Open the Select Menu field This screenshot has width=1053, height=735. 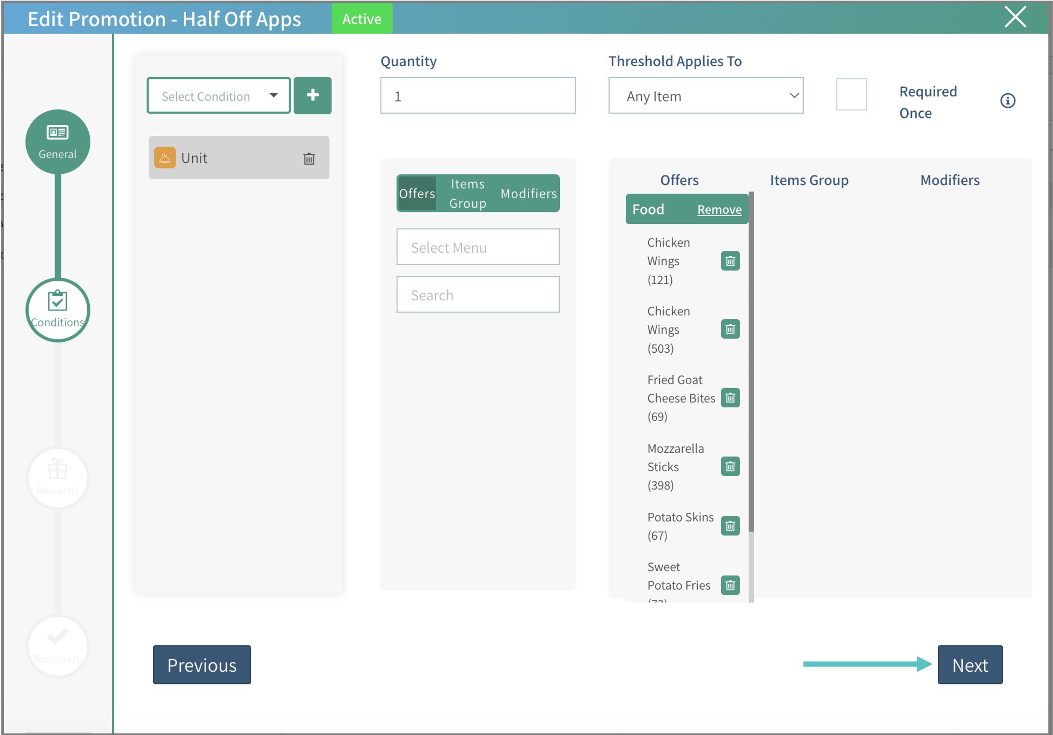(478, 247)
